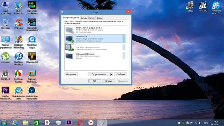Viewport: 224px width, 126px height.
Task: Click the По умолчанию button
Action: coord(99,75)
